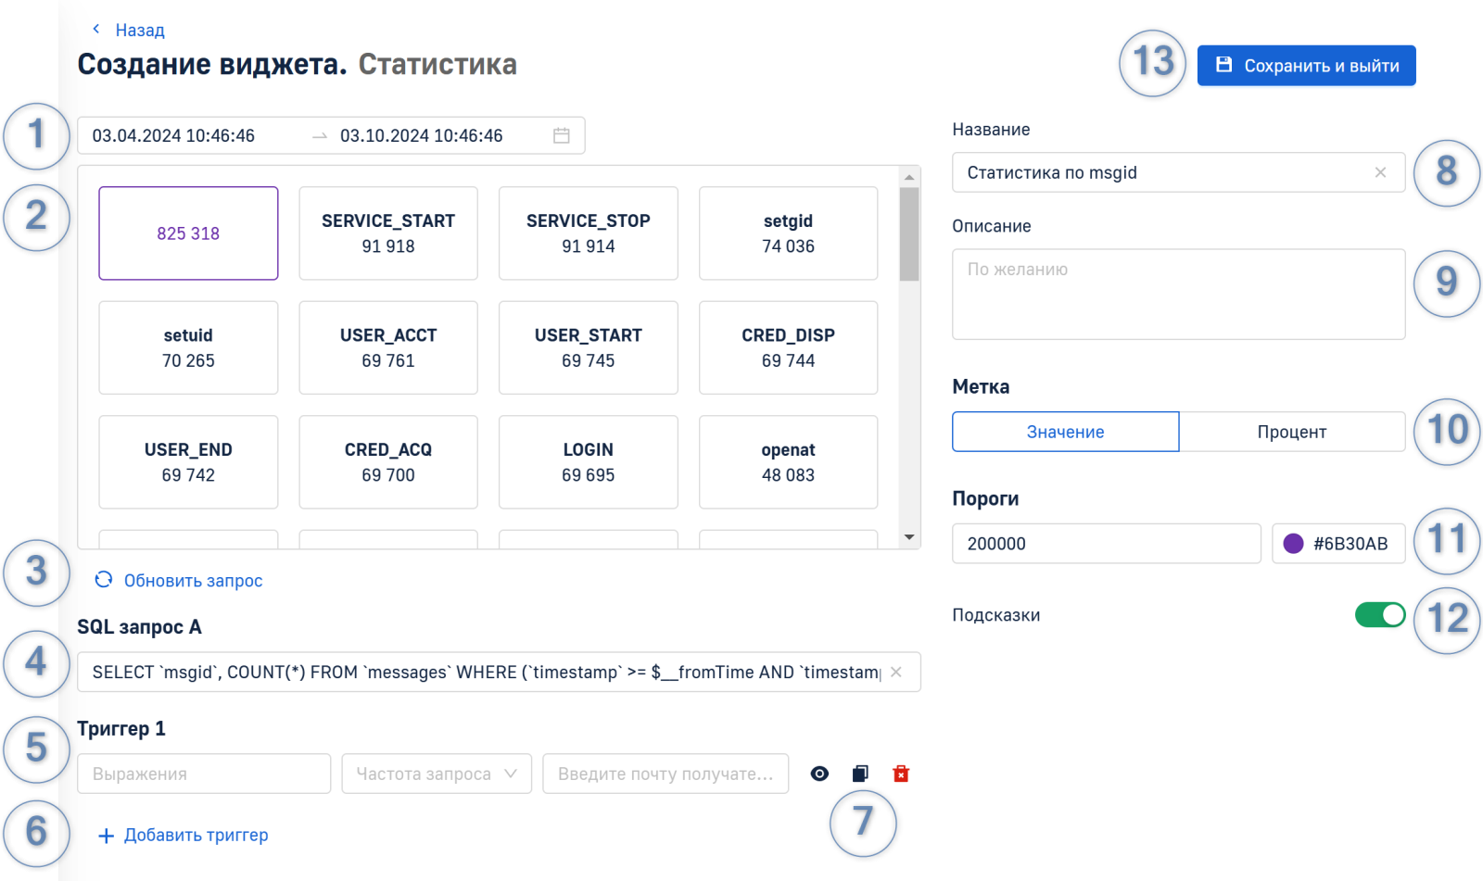Click the Описание text area
The width and height of the screenshot is (1483, 881).
[x=1178, y=295]
